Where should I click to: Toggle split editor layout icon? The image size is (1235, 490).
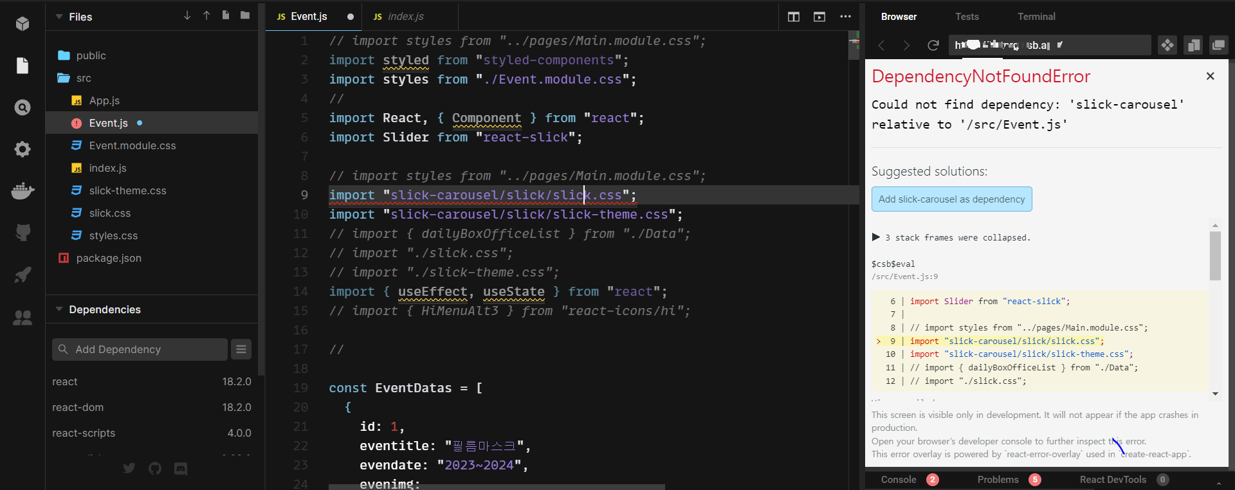[x=794, y=17]
